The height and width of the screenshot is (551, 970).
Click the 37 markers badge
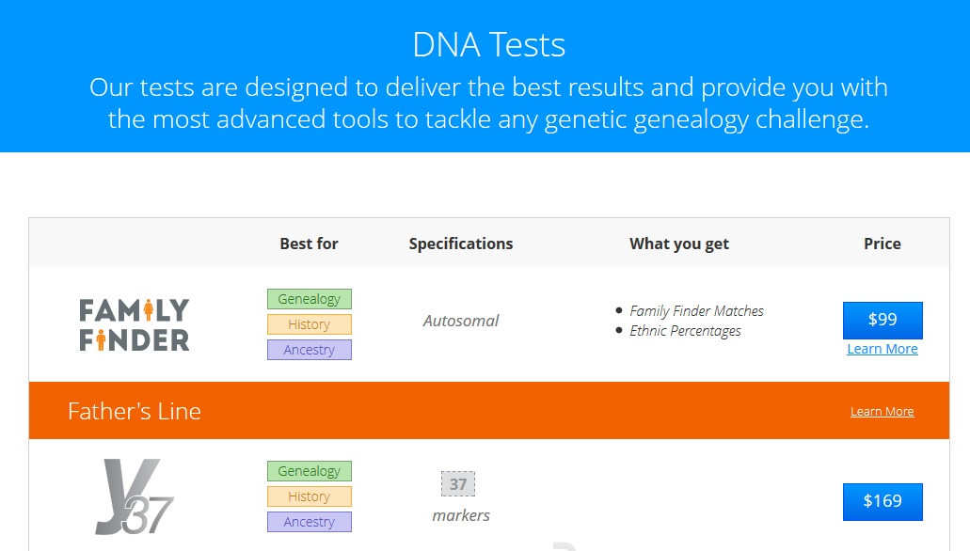(x=458, y=484)
